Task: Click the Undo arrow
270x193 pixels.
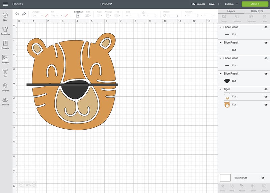Action: tap(17, 14)
